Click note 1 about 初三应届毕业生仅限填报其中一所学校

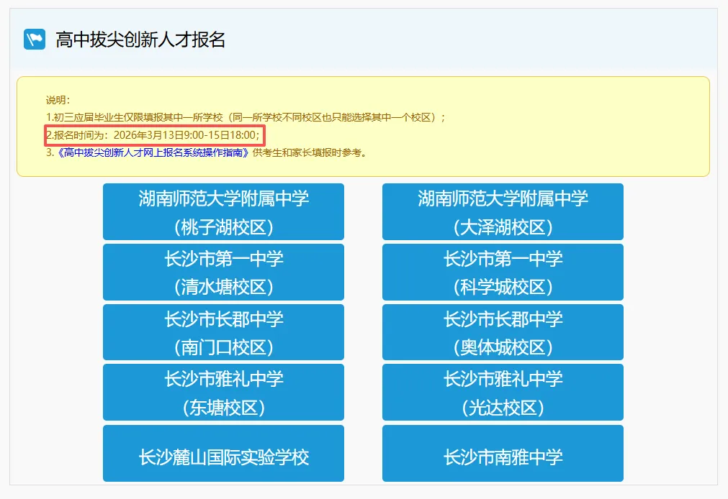click(246, 117)
